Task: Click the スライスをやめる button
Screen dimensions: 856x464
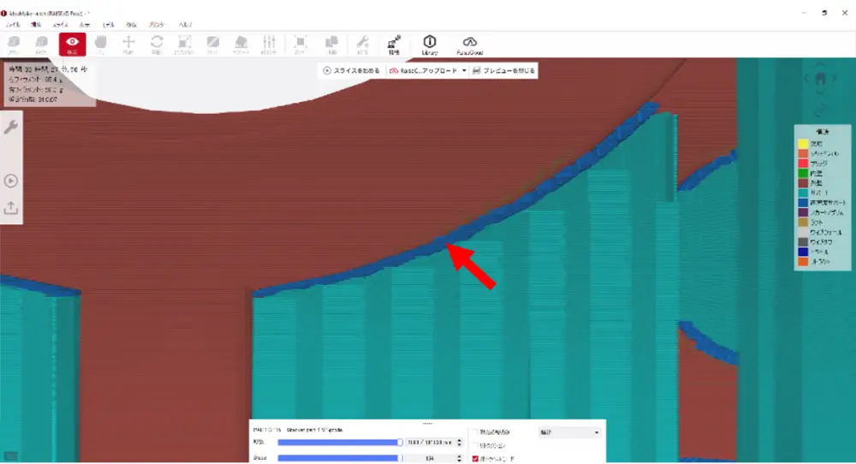Action: [x=352, y=71]
